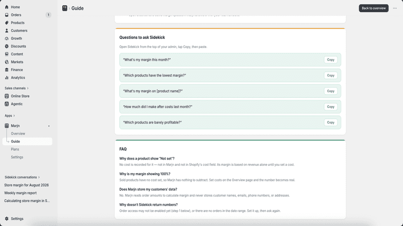Click the Content icon

[7, 54]
